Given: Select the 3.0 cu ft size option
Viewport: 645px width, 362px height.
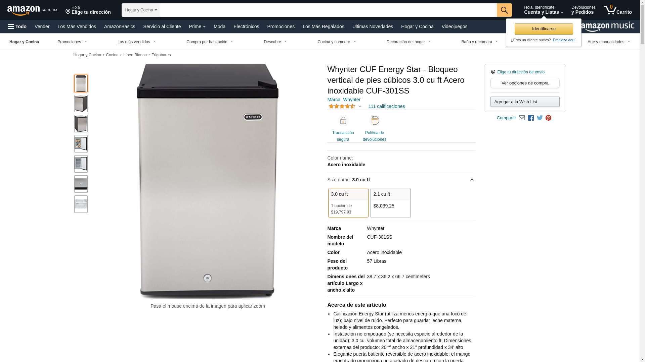Looking at the screenshot, I should point(348,203).
